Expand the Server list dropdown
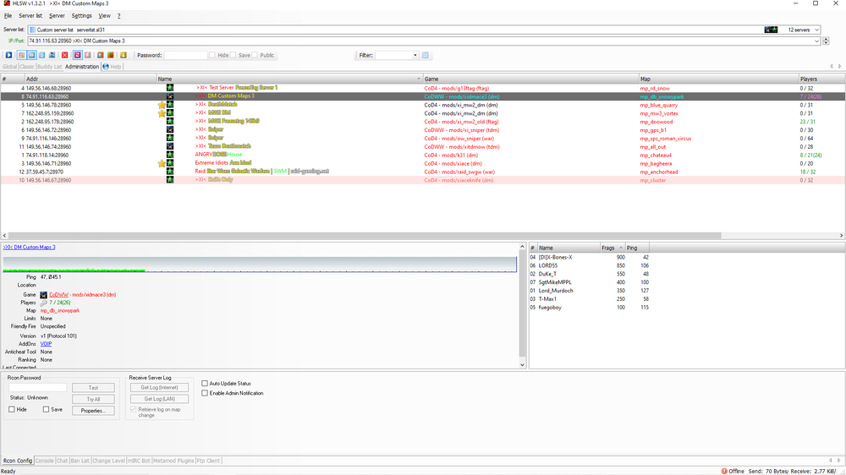 click(x=816, y=30)
